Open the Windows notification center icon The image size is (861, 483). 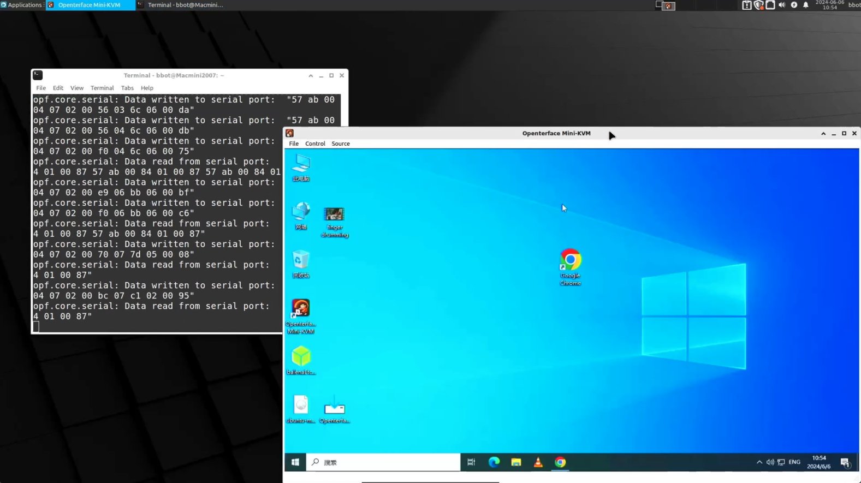coord(845,463)
